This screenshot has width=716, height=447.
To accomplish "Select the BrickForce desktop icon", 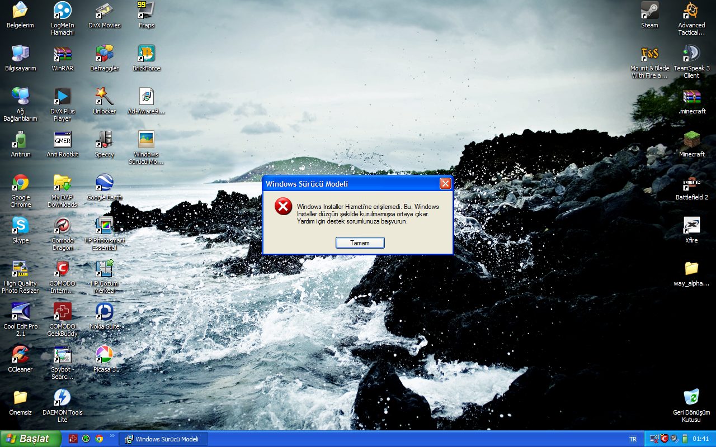I will (x=147, y=58).
